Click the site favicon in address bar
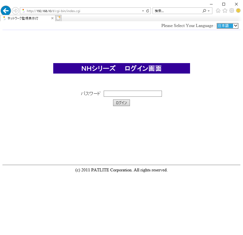The width and height of the screenshot is (243, 235). [23, 11]
